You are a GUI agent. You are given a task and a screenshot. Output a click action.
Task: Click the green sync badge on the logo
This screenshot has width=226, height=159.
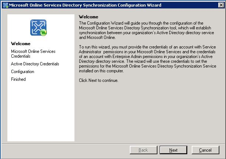point(44,33)
